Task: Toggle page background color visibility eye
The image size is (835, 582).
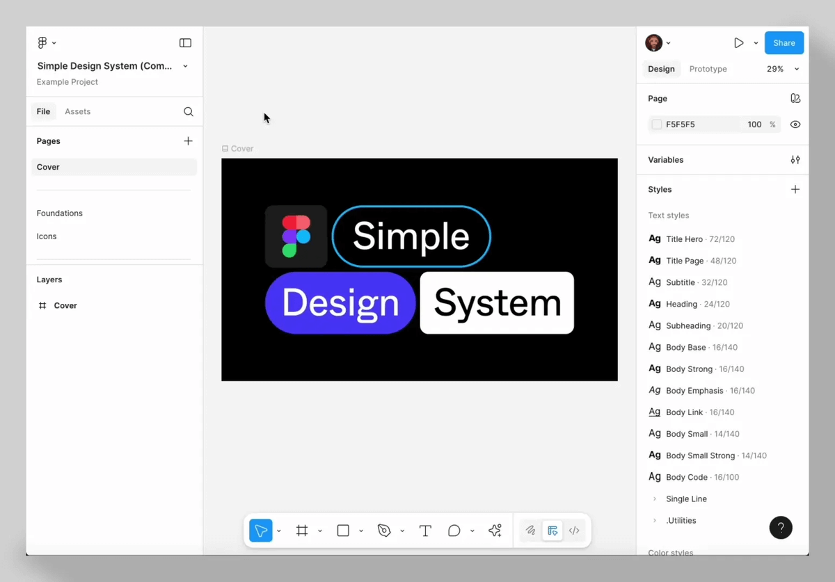Action: tap(795, 124)
